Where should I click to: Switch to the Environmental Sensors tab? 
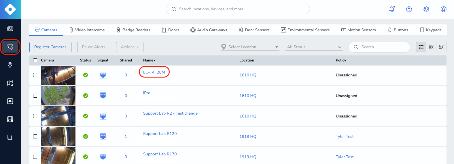(305, 30)
